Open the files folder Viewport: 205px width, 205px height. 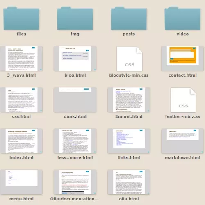pos(21,18)
